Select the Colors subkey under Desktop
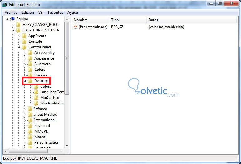Screen dimensions: 241x164 pyautogui.click(x=46, y=86)
